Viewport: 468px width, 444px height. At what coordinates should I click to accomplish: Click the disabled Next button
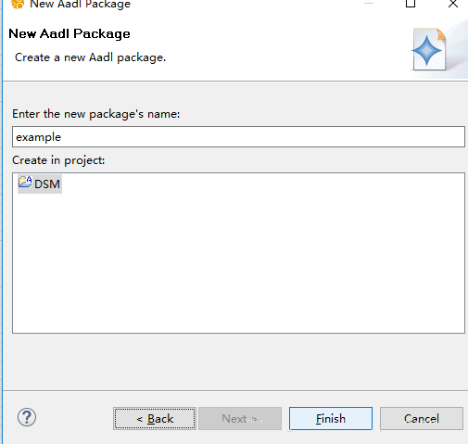coord(240,419)
